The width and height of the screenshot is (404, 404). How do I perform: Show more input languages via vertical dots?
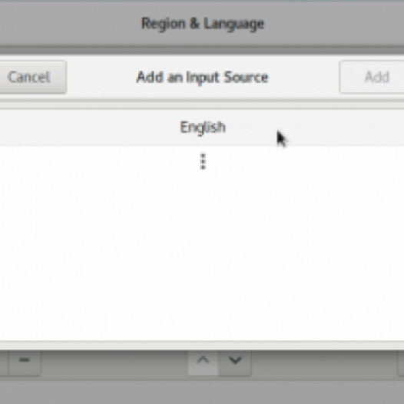tap(203, 161)
